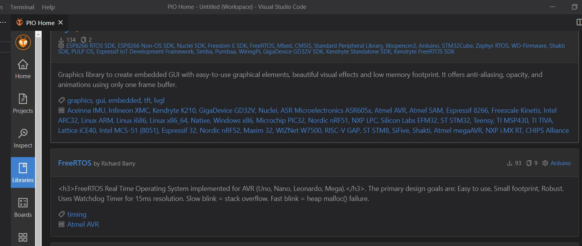Open the PlatformIO alien logo icon
The width and height of the screenshot is (582, 246).
[23, 42]
